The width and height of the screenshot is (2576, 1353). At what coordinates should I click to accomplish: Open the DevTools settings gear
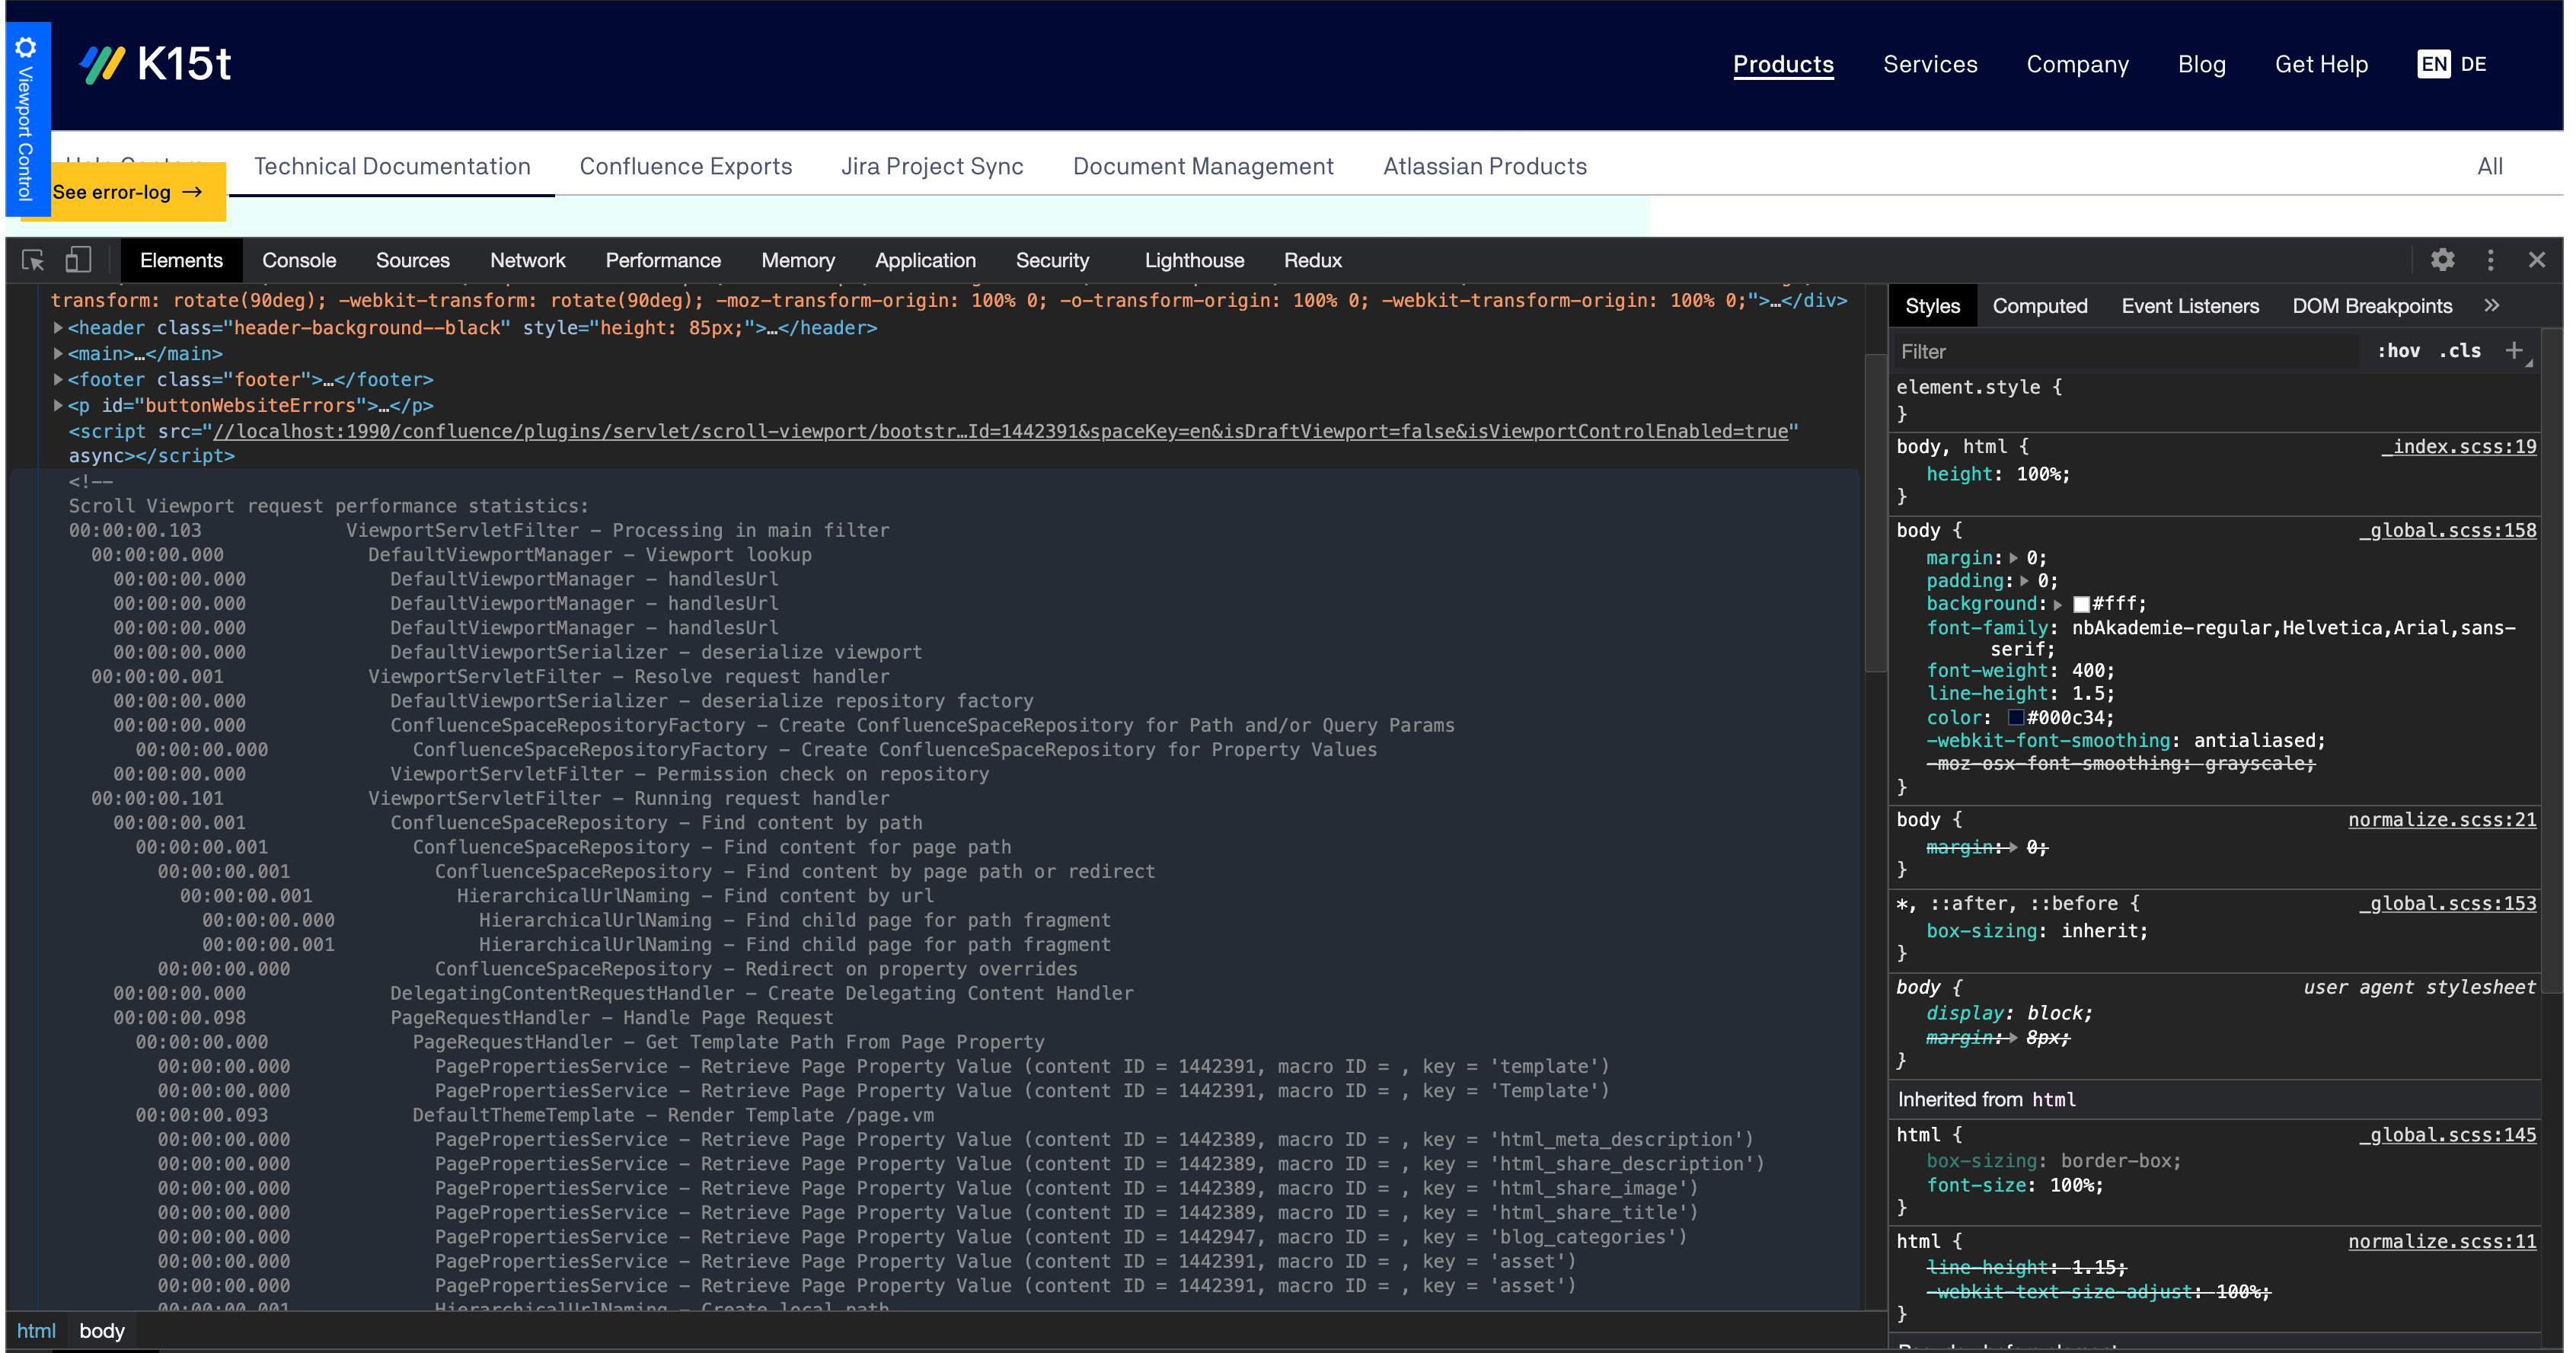click(2443, 260)
